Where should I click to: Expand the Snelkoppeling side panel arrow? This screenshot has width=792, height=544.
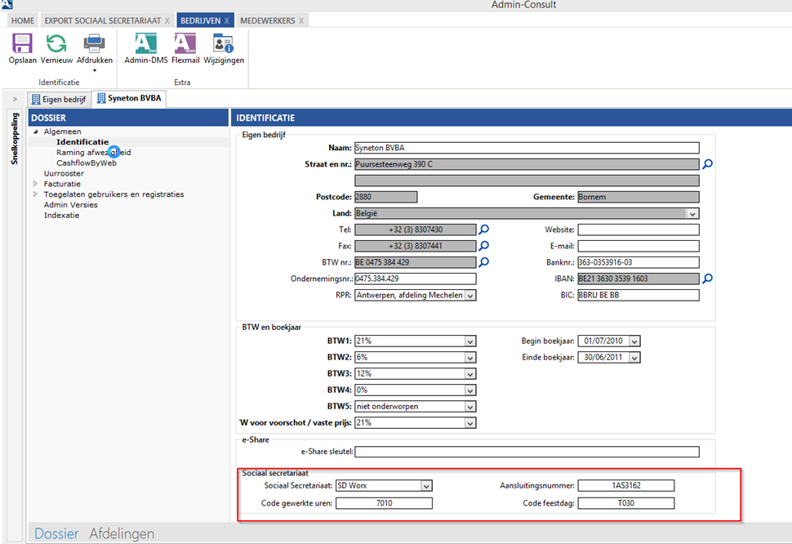(x=14, y=99)
